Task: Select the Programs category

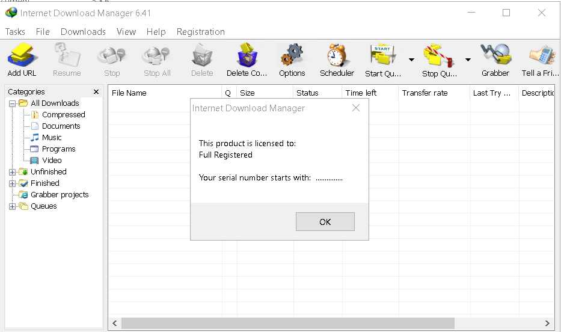Action: [x=59, y=149]
